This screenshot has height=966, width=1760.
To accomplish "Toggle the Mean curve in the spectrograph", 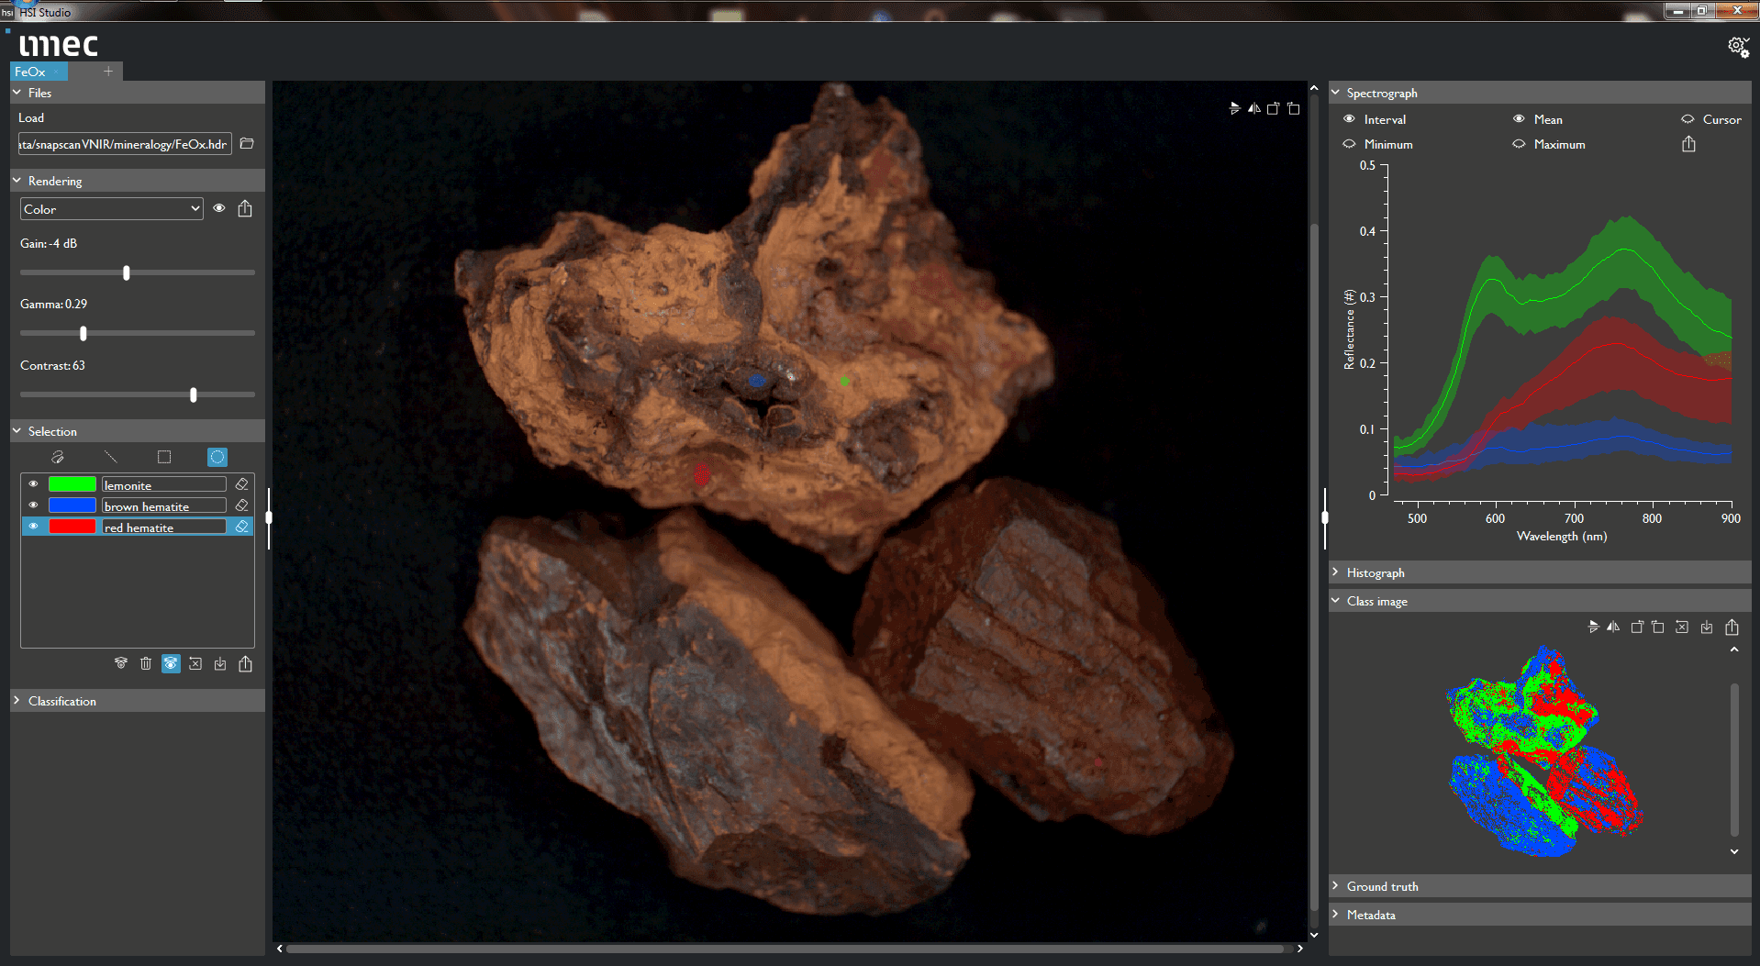I will tap(1519, 118).
